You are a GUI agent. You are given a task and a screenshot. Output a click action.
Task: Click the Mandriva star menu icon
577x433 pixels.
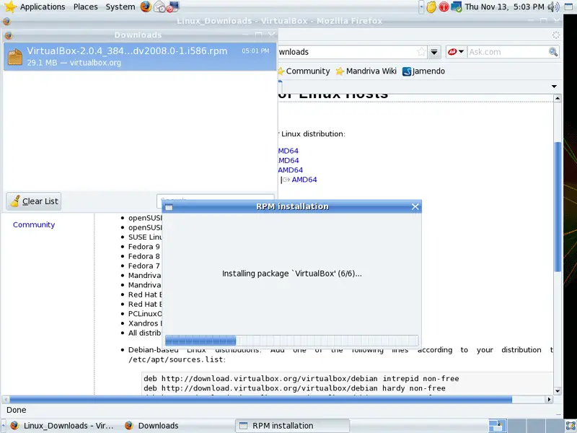pyautogui.click(x=10, y=6)
